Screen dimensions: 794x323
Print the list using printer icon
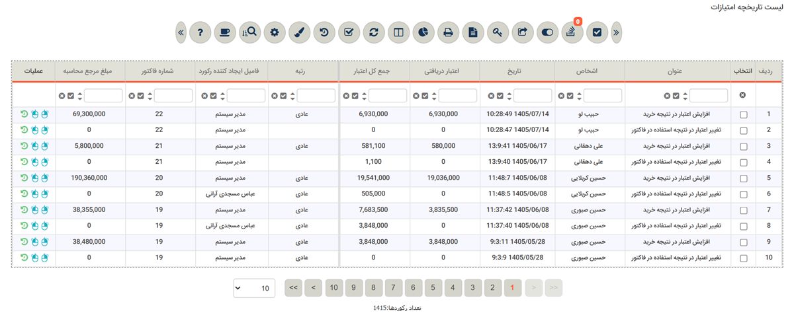point(448,32)
